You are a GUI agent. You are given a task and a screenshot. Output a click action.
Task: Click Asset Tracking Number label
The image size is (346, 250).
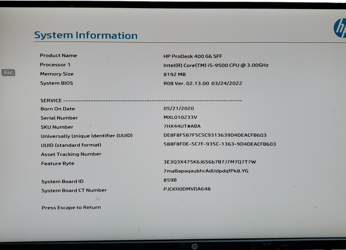pyautogui.click(x=71, y=154)
